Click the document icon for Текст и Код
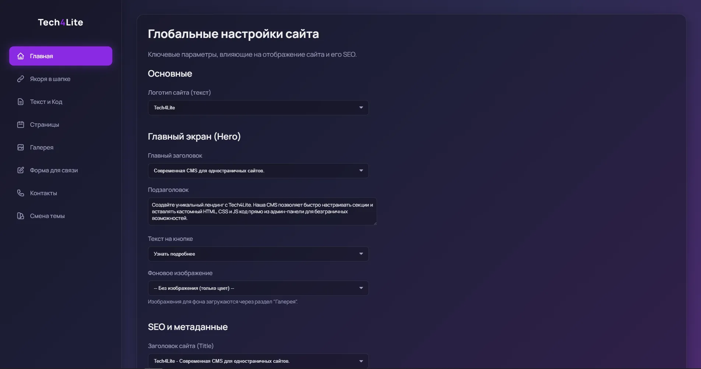 [x=21, y=102]
